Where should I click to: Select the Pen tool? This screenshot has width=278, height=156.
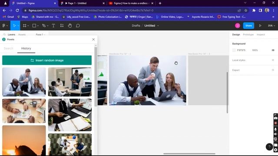pyautogui.click(x=44, y=26)
